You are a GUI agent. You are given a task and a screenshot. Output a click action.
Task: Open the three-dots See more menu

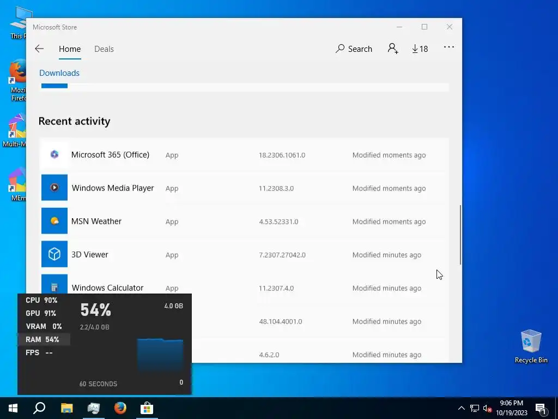click(449, 47)
